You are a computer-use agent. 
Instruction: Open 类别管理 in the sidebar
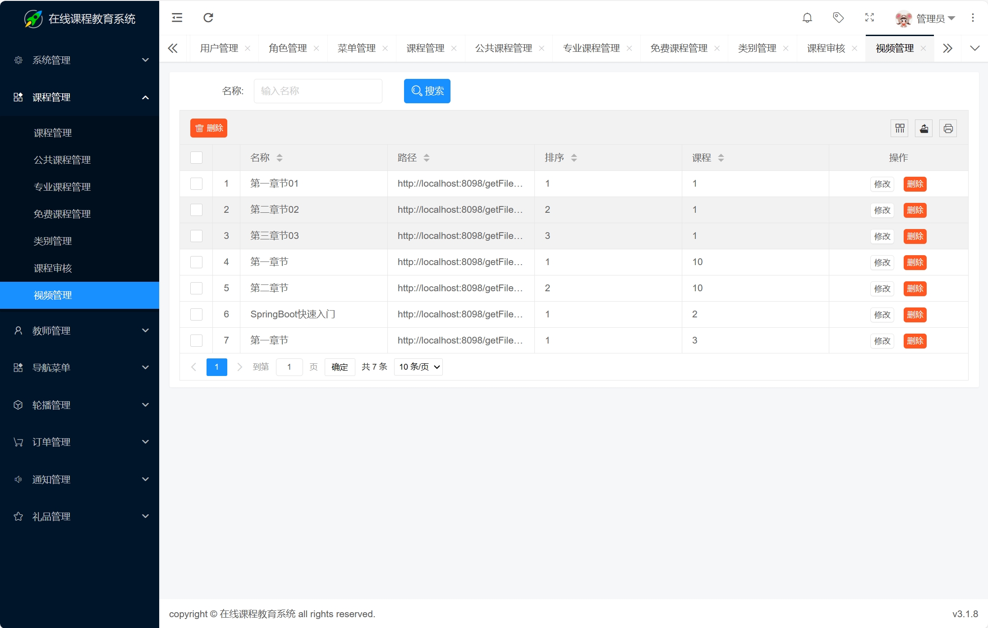click(x=53, y=241)
